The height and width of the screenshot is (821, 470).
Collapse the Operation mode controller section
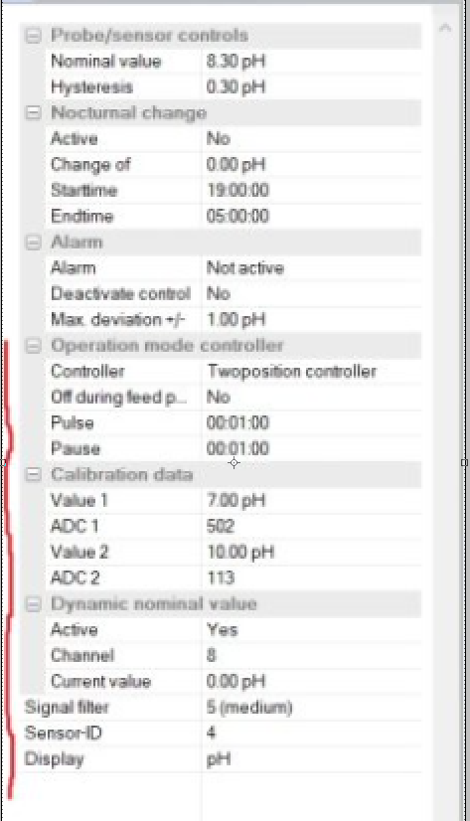(33, 346)
